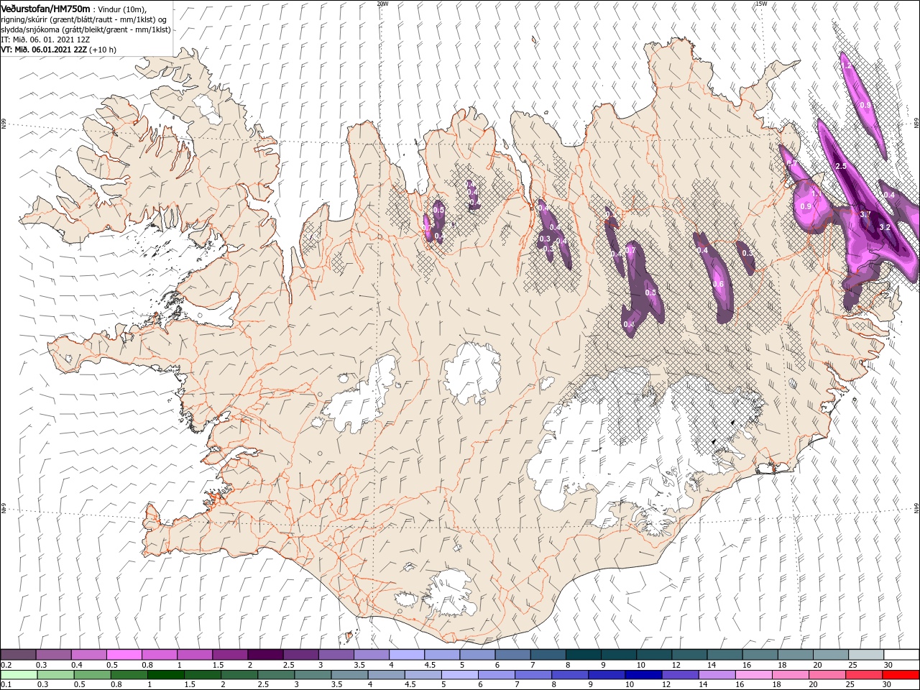Click the 0.1 label in bottom legend row
Screen dimensions: 920x690
coord(6,684)
